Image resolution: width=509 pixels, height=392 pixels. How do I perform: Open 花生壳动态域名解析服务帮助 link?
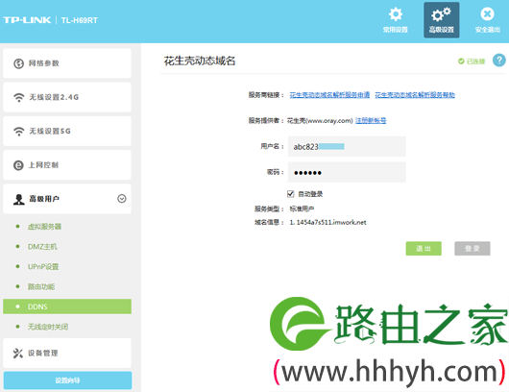pyautogui.click(x=415, y=95)
